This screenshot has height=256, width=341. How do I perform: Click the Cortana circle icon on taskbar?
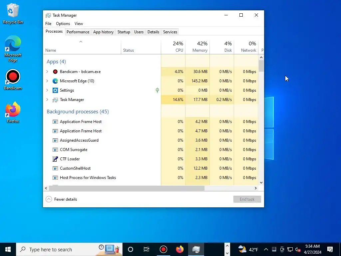click(131, 249)
